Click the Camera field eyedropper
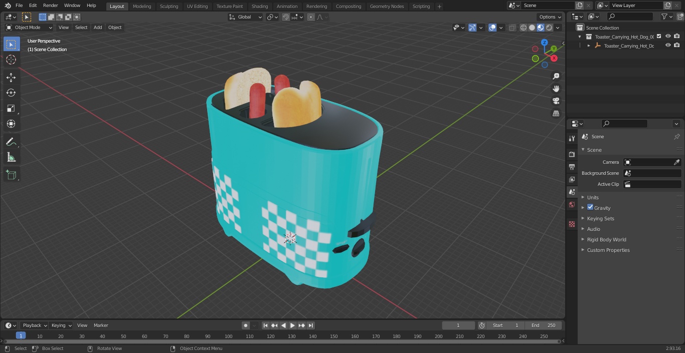 tap(676, 162)
